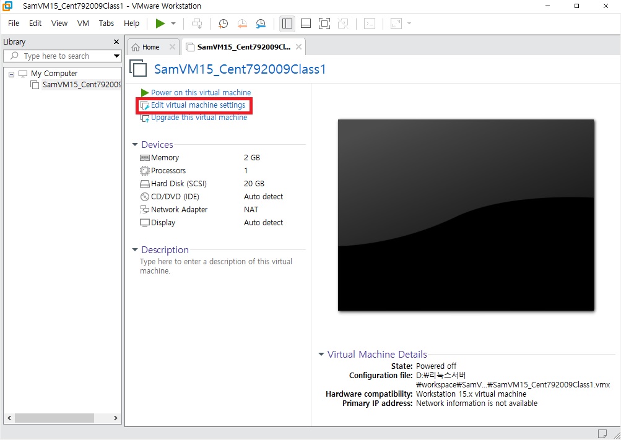Open the snapshot manager toolbar icon
Viewport: 621px width, 440px height.
[261, 24]
